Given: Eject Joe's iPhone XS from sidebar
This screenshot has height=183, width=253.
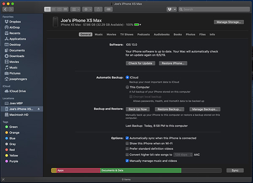Looking at the screenshot, I should 39,109.
